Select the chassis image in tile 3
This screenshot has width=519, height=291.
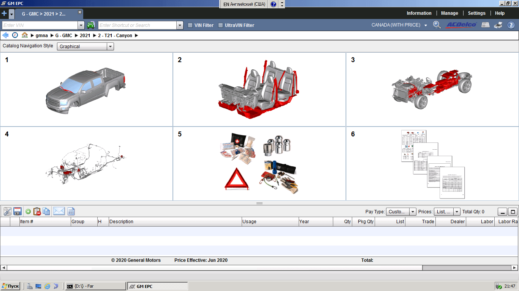(x=432, y=89)
